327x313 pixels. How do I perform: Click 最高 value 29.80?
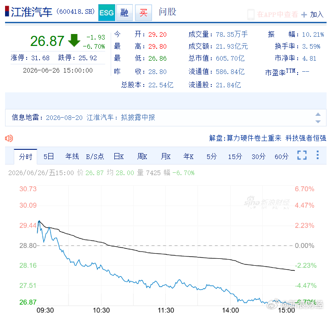click(x=158, y=46)
